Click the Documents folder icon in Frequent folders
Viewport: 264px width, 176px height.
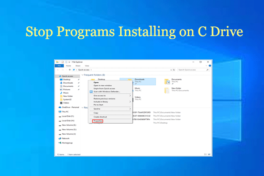tap(167, 81)
